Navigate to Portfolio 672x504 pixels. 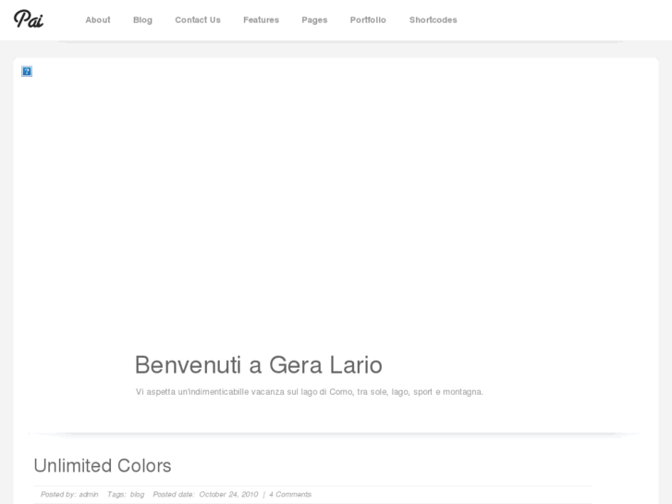point(368,20)
